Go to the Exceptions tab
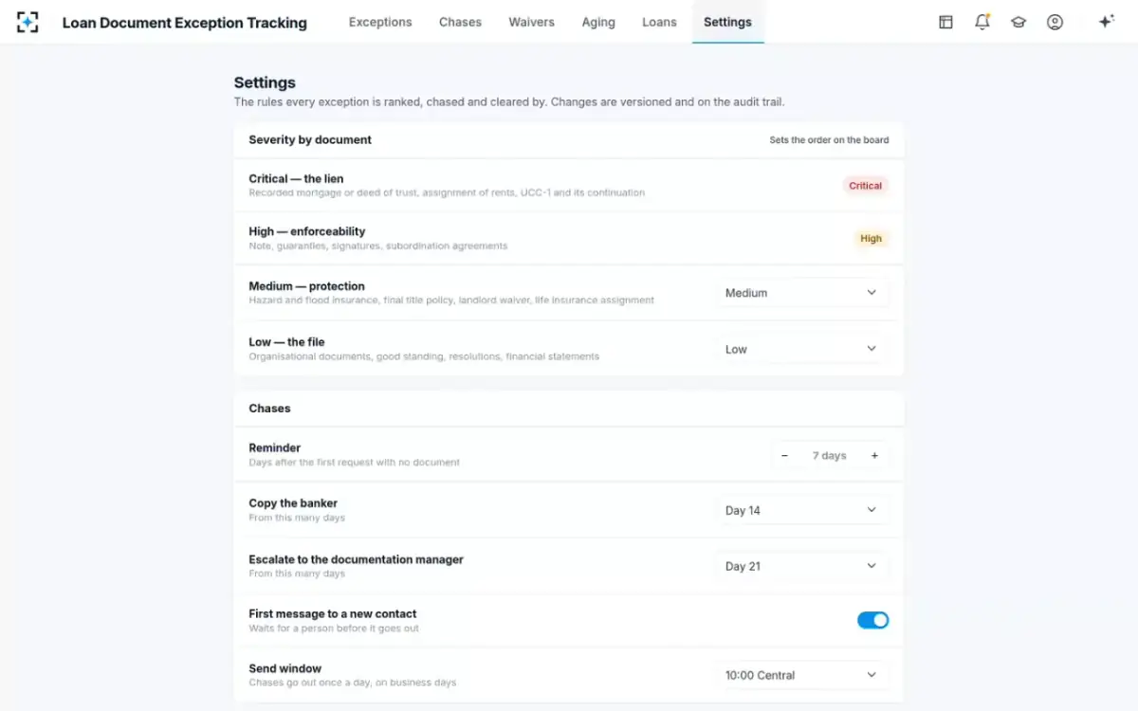The image size is (1138, 711). click(380, 22)
